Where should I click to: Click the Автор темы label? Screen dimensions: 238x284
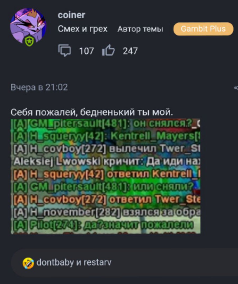(140, 29)
